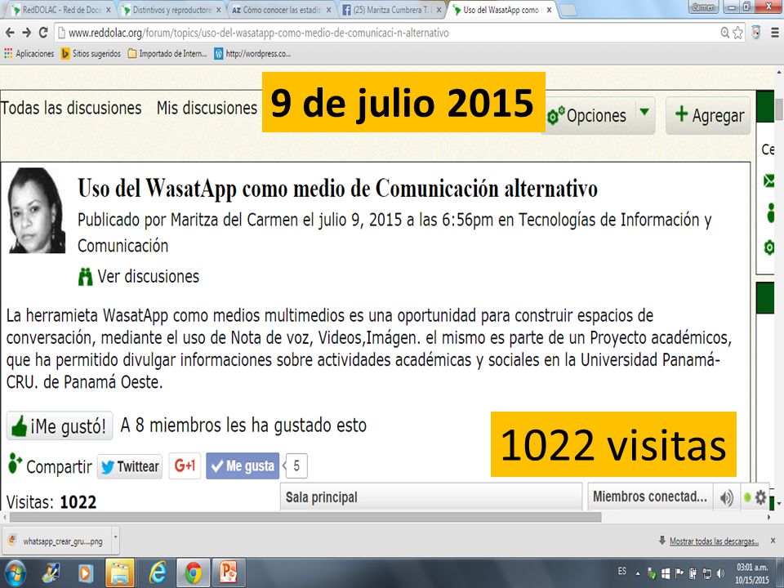Click the network icon in the system tray
Screen dimensions: 784x588
click(707, 573)
